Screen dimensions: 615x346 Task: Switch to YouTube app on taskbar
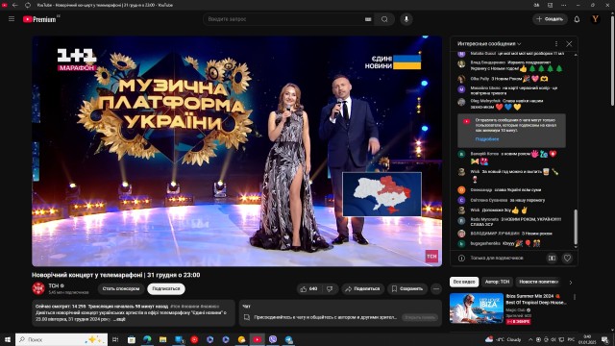tap(258, 339)
